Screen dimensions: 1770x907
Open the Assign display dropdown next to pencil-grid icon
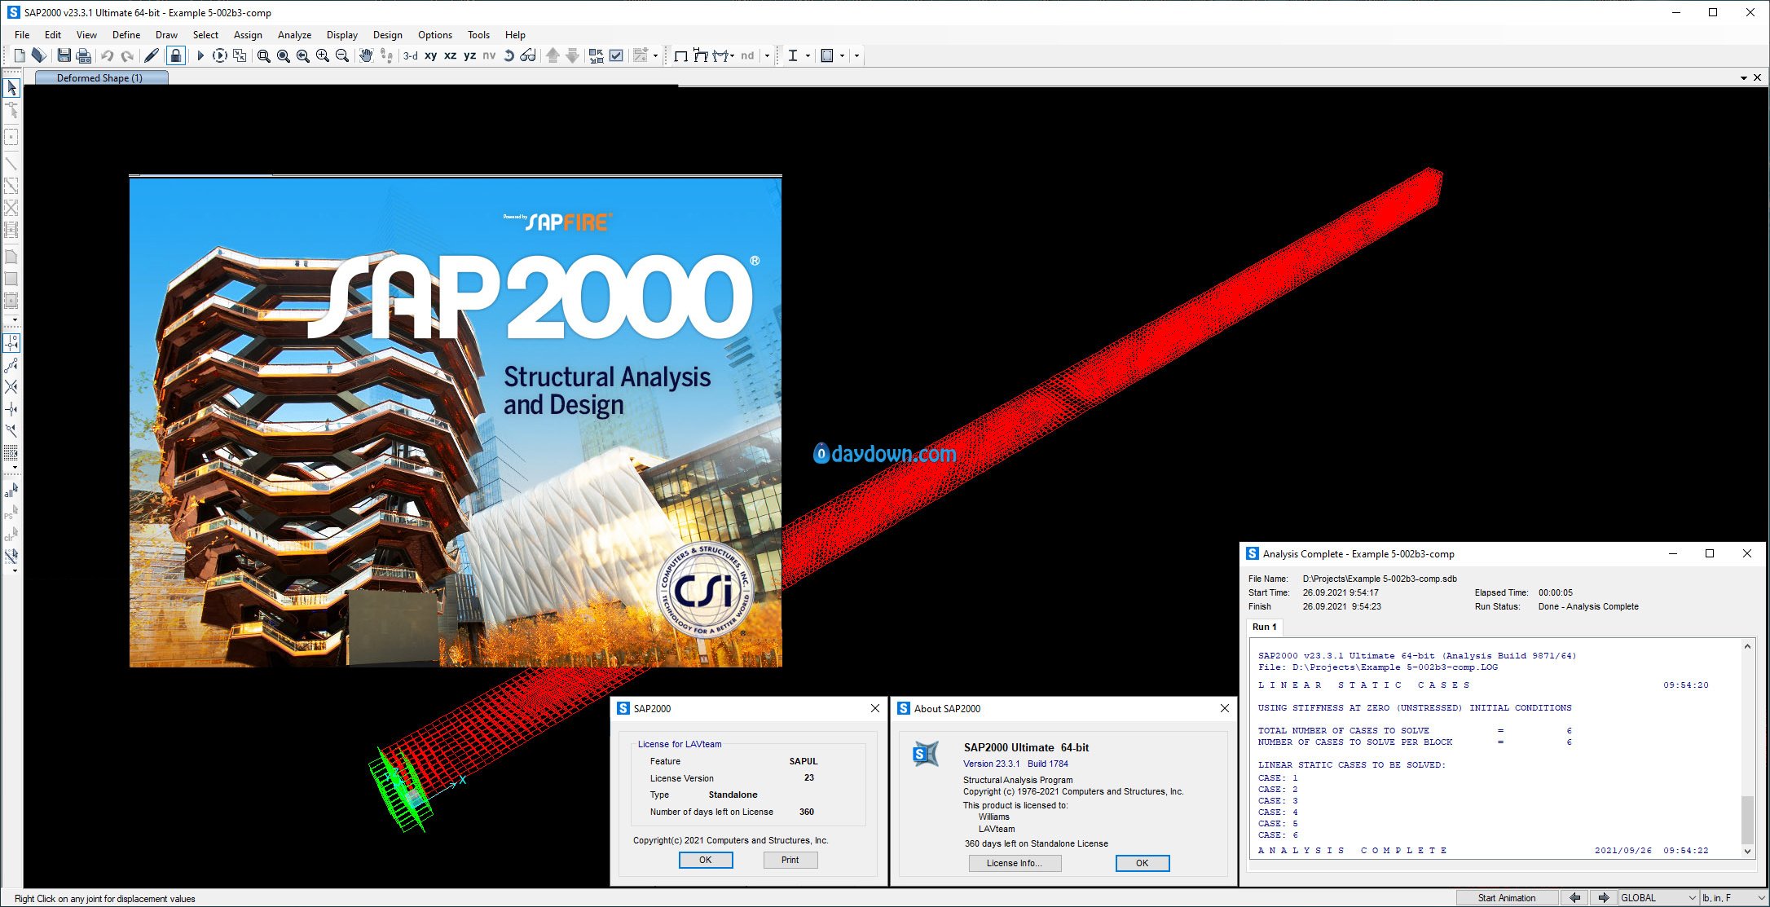tap(655, 55)
